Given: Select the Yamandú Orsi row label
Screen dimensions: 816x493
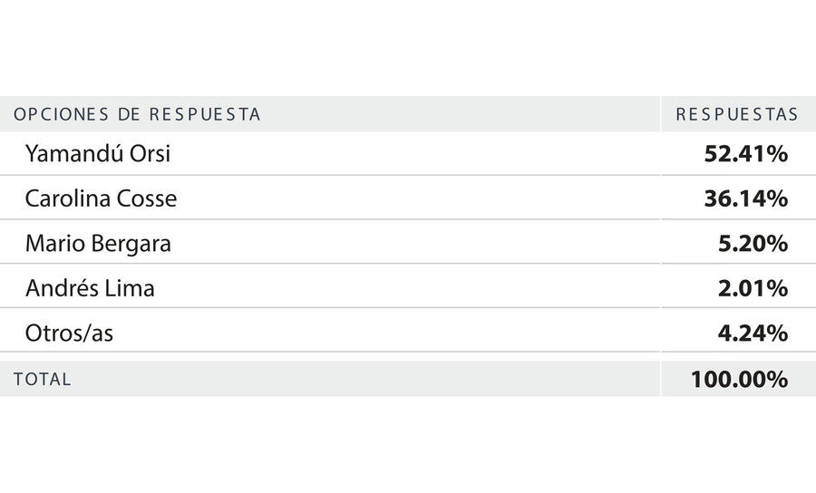Looking at the screenshot, I should pyautogui.click(x=98, y=153).
